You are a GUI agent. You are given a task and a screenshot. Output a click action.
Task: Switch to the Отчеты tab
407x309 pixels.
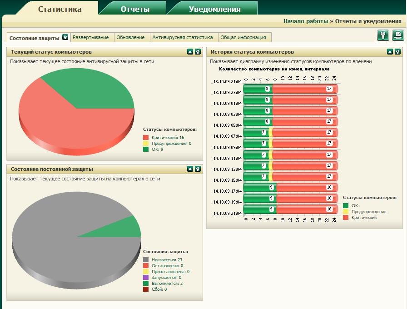click(x=135, y=9)
